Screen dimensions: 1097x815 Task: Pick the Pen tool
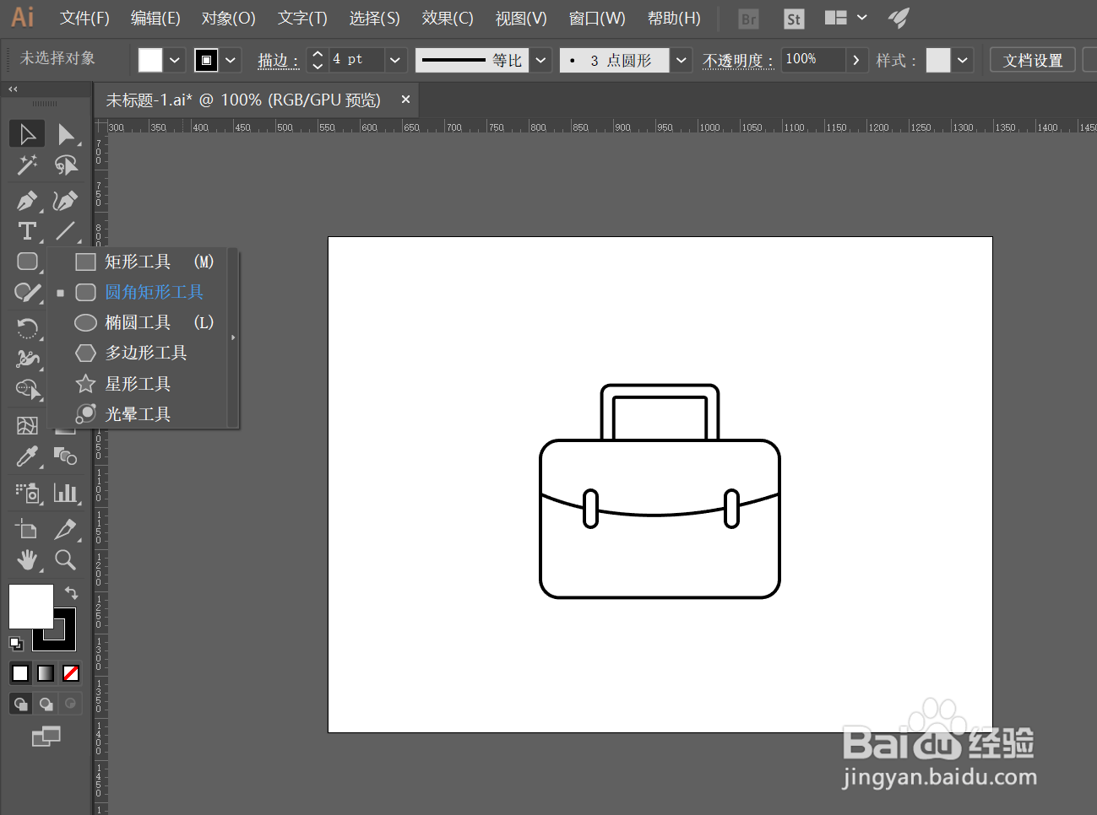coord(27,201)
